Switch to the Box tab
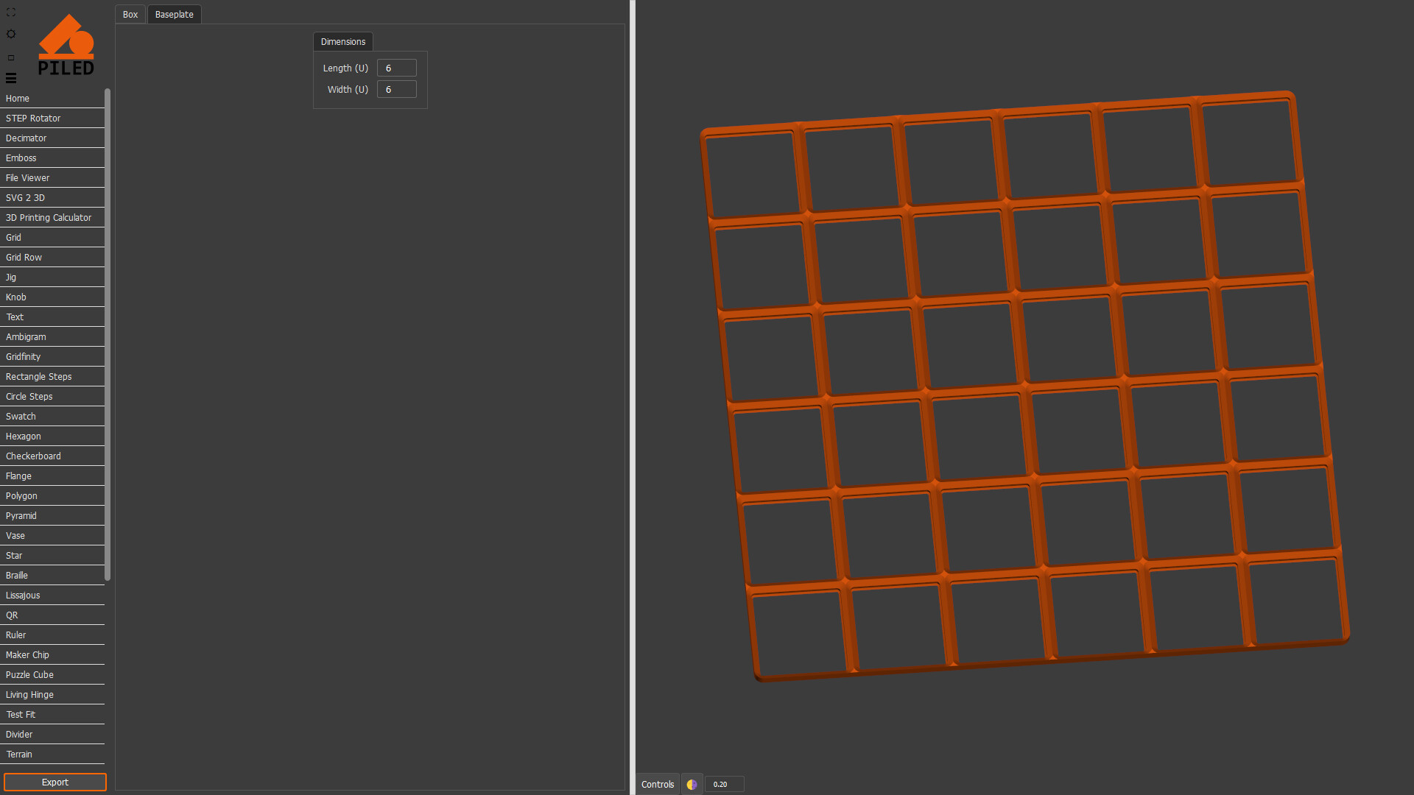 pos(130,15)
